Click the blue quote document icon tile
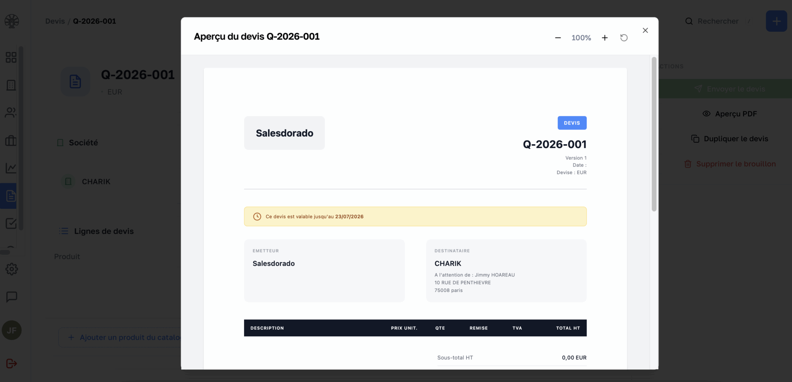Screen dimensions: 792x382 pos(75,82)
